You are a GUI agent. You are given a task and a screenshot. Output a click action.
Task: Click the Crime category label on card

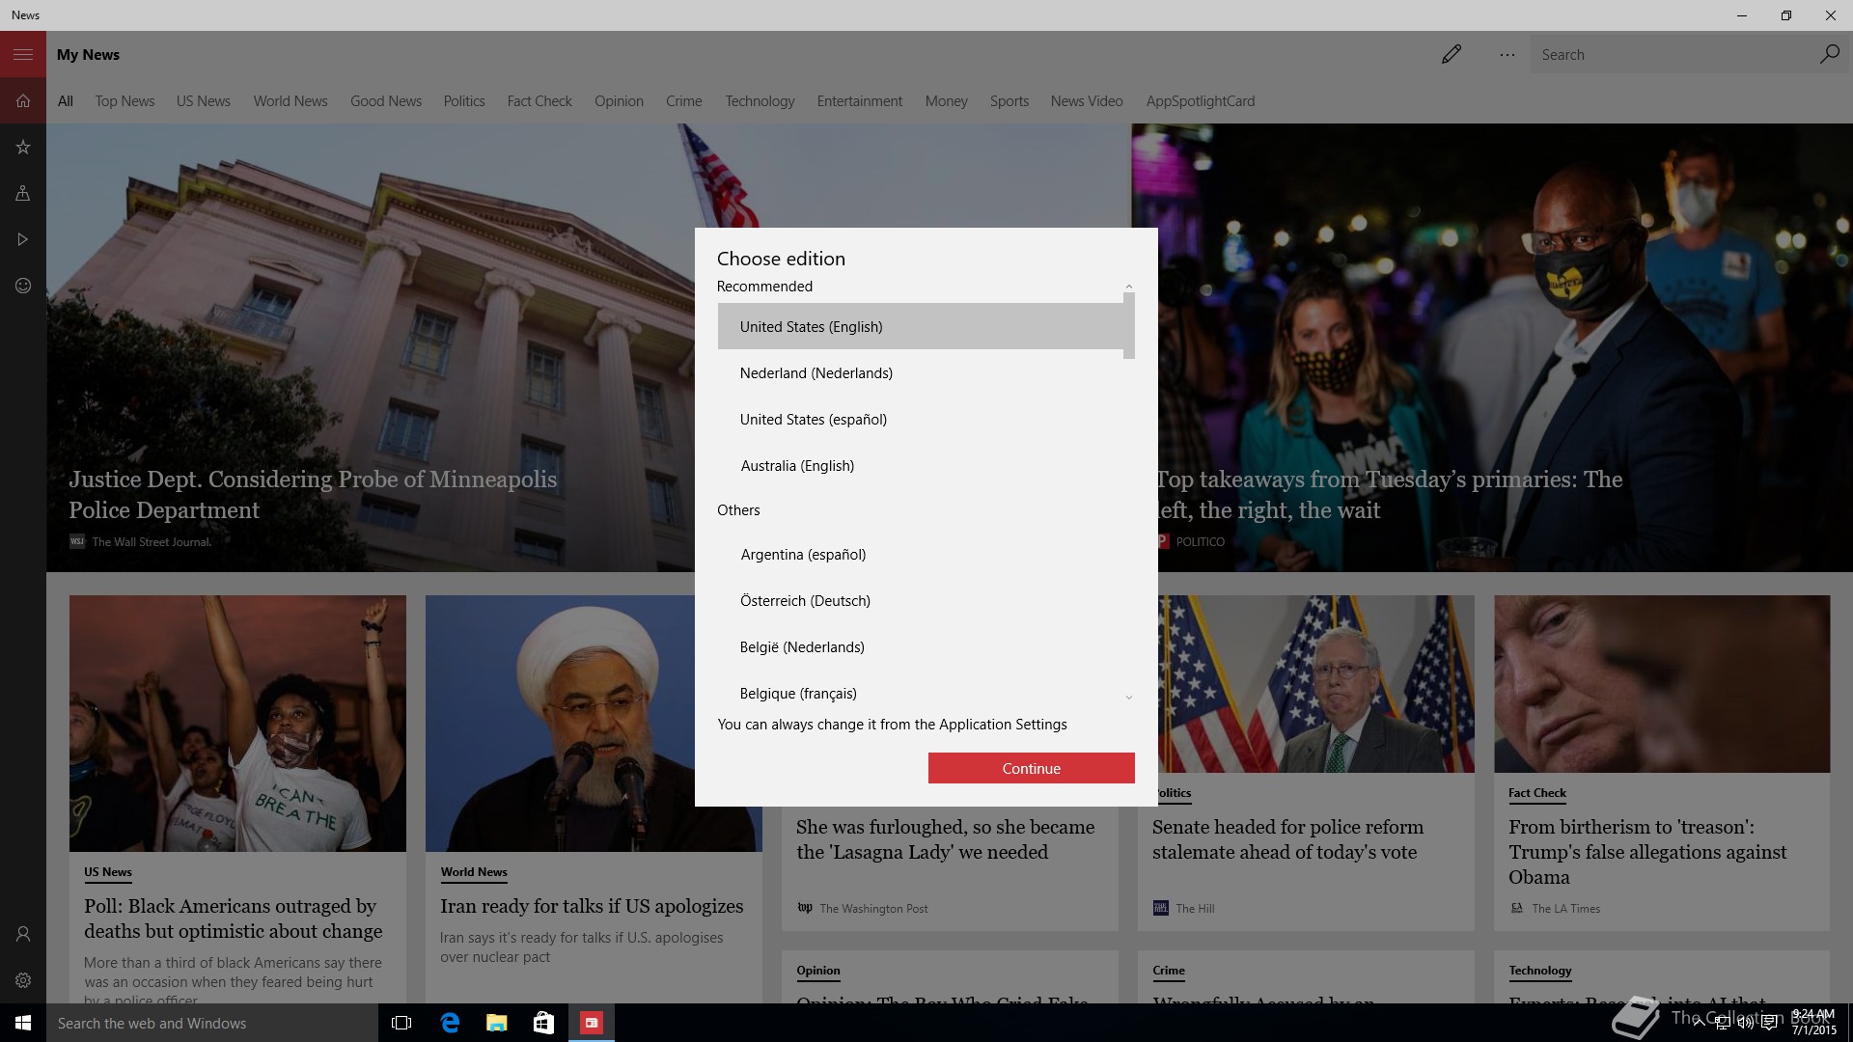coord(1169,971)
